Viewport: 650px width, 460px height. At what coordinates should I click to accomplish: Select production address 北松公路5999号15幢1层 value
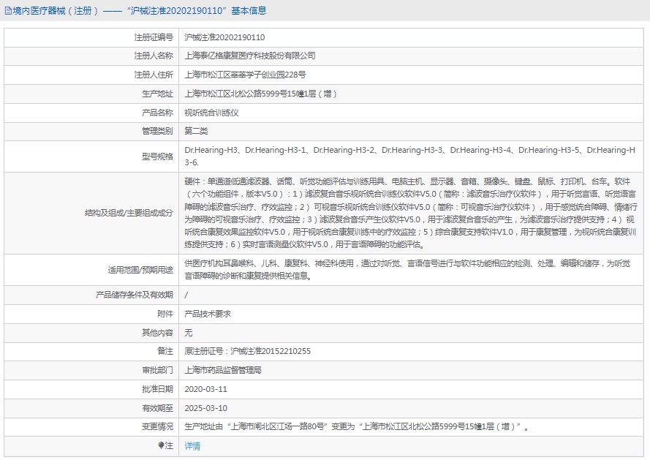(x=260, y=94)
